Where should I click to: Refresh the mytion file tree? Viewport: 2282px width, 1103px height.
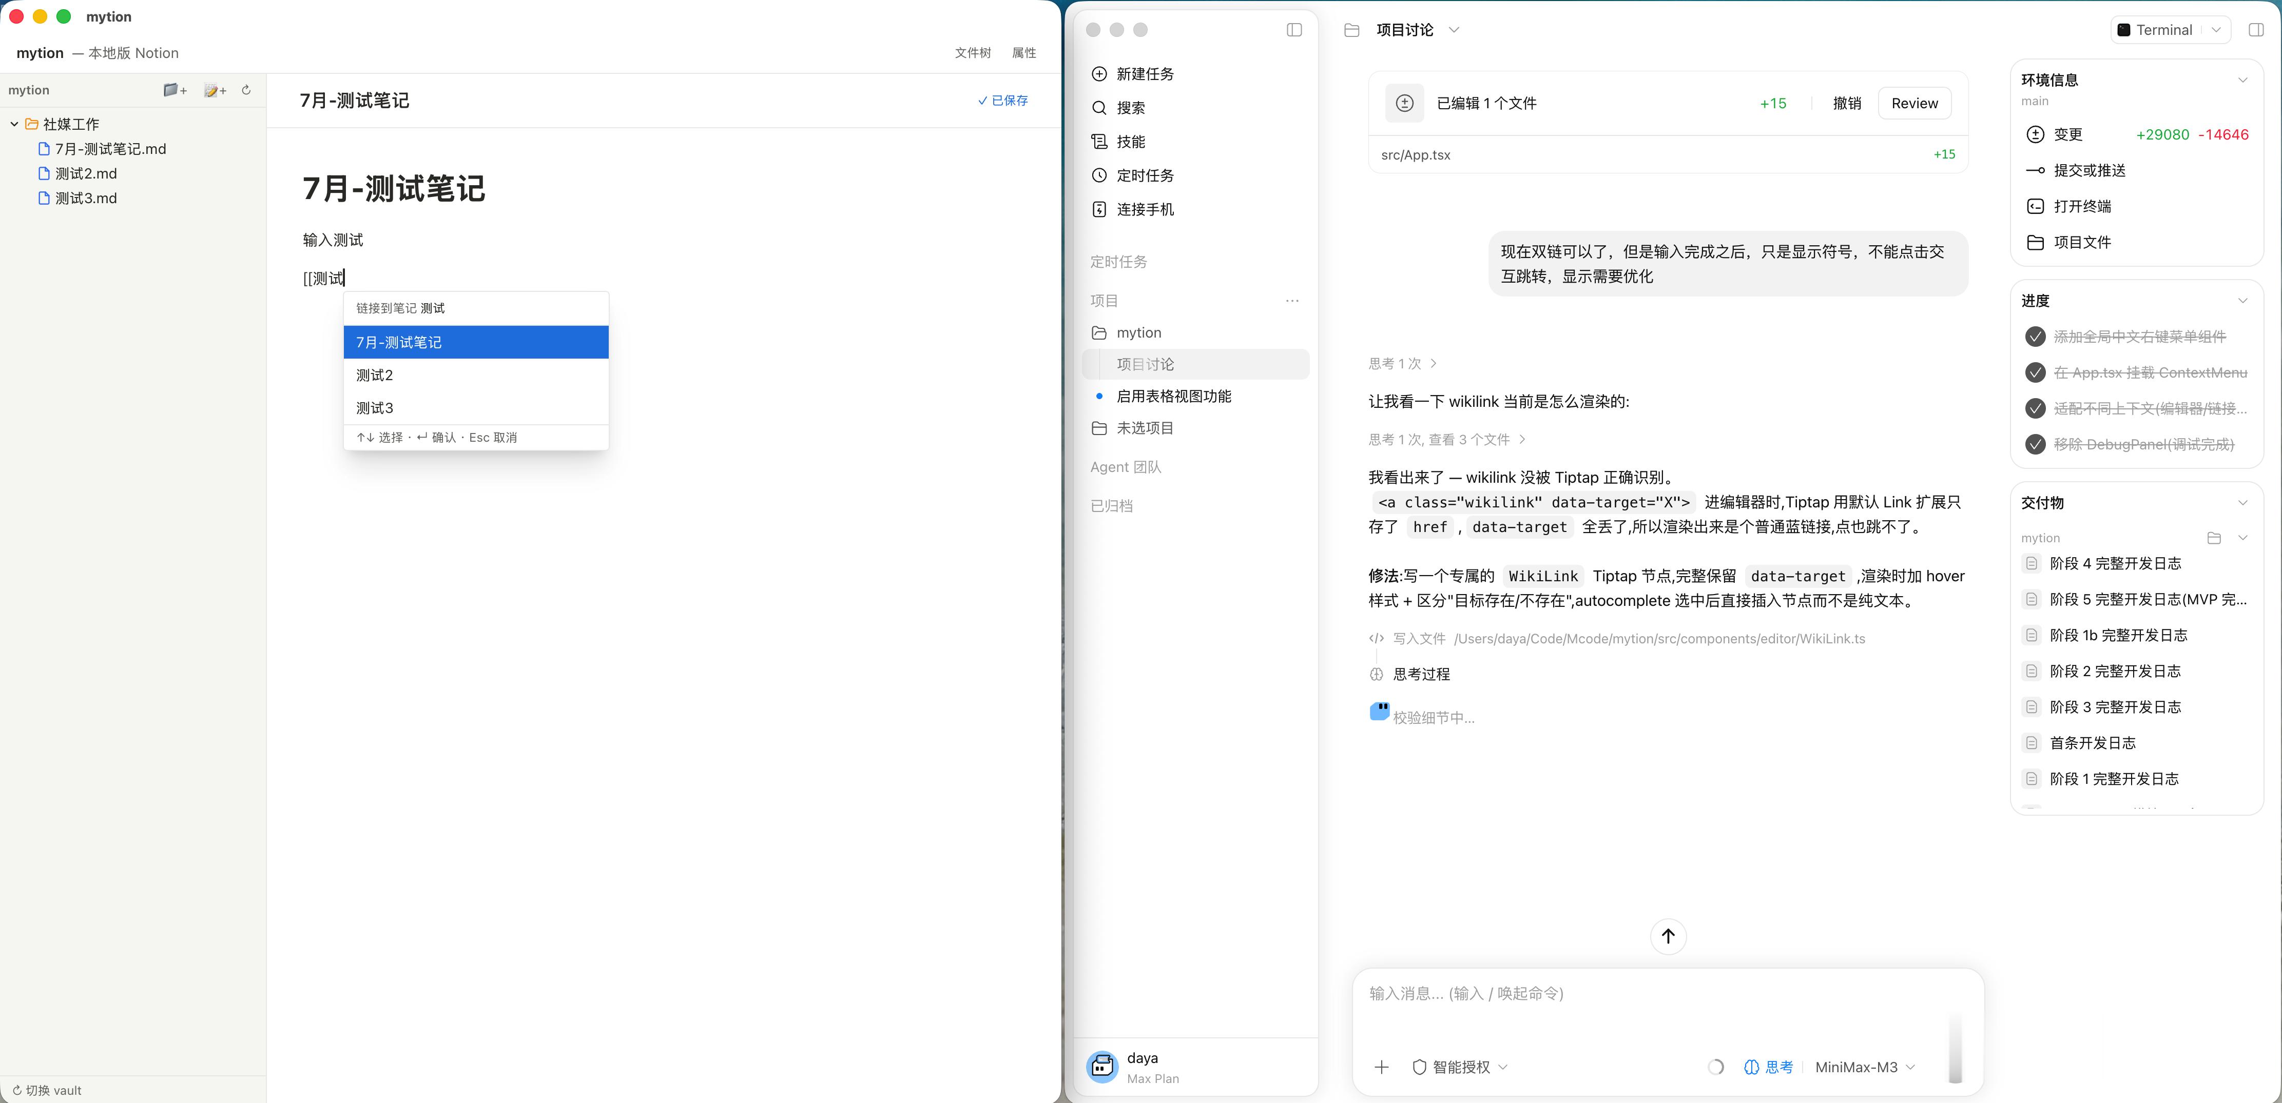pyautogui.click(x=246, y=90)
